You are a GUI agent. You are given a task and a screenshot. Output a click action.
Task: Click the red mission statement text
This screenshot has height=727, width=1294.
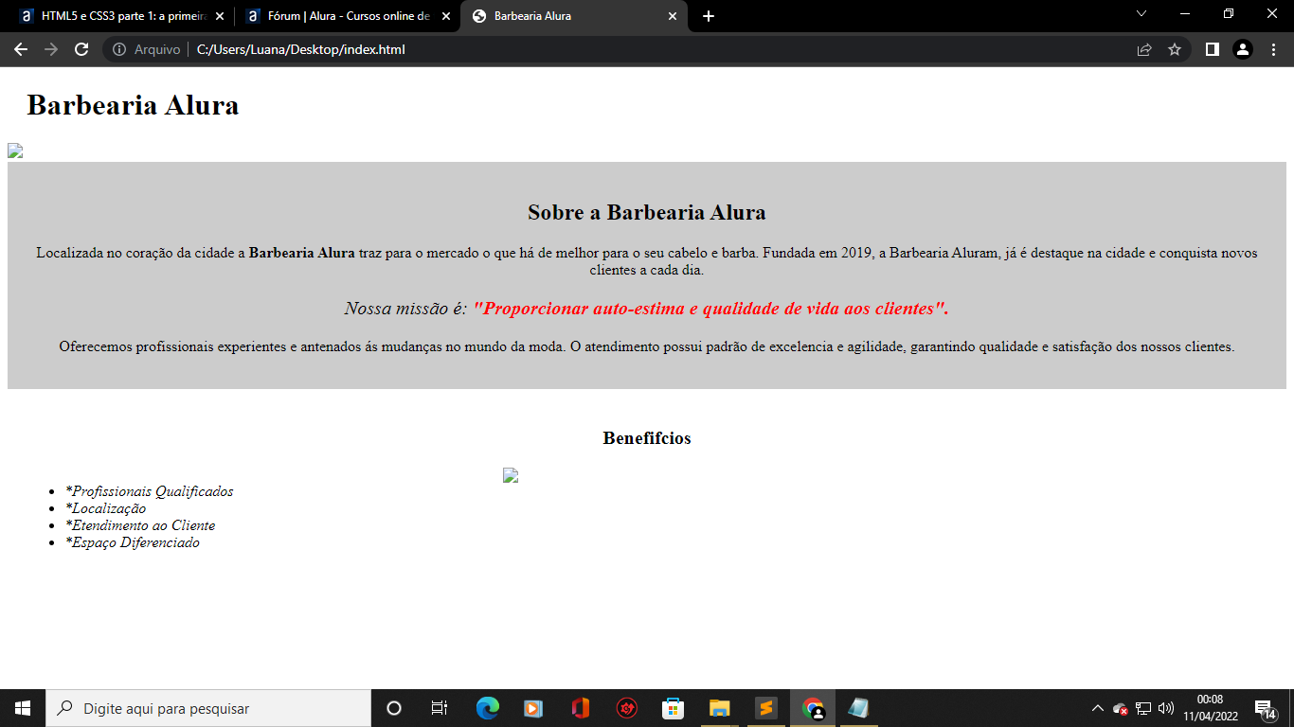tap(710, 309)
